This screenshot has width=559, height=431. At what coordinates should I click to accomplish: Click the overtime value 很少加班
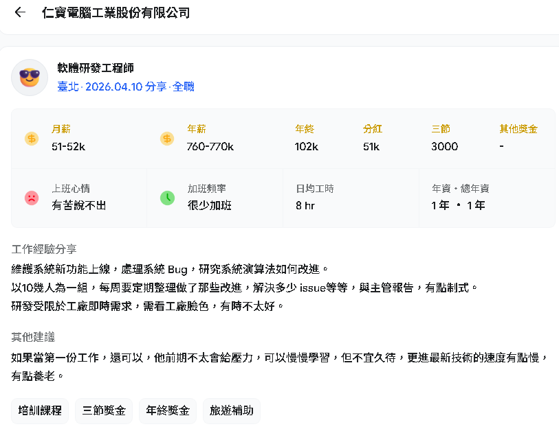210,205
